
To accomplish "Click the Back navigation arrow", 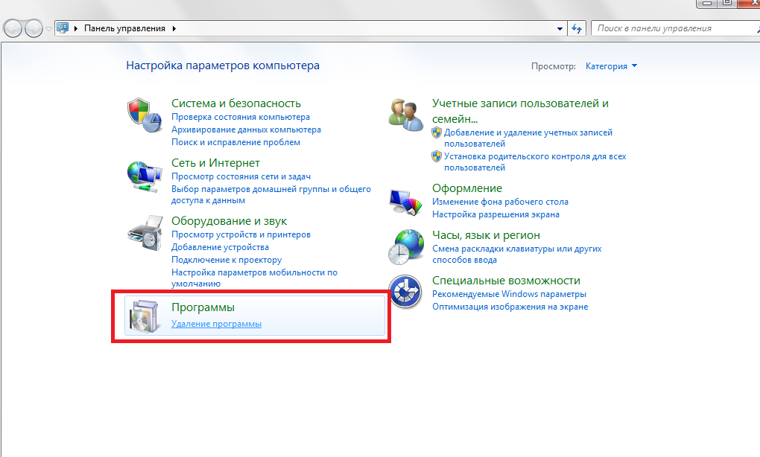I will pyautogui.click(x=13, y=28).
